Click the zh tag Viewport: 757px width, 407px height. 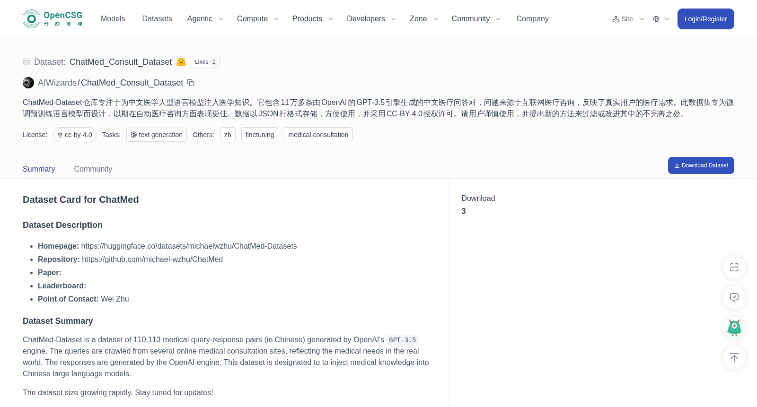[x=228, y=135]
